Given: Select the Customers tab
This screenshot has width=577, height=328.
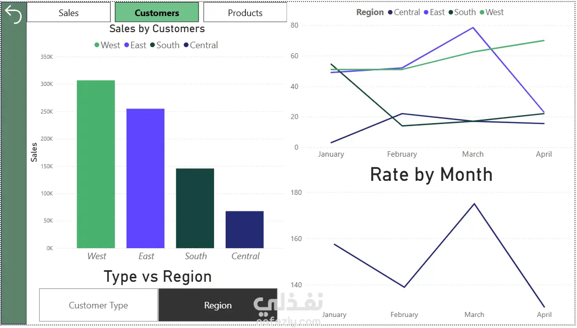Looking at the screenshot, I should [x=157, y=13].
